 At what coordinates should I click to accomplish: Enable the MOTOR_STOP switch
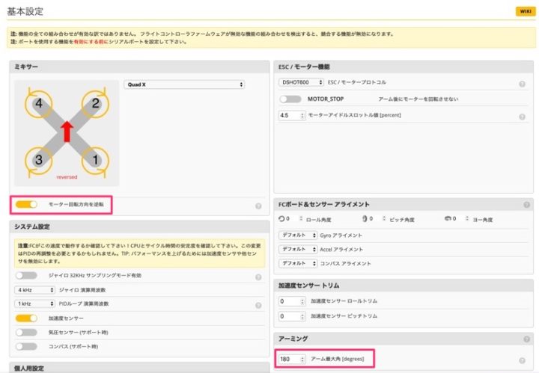pyautogui.click(x=290, y=99)
